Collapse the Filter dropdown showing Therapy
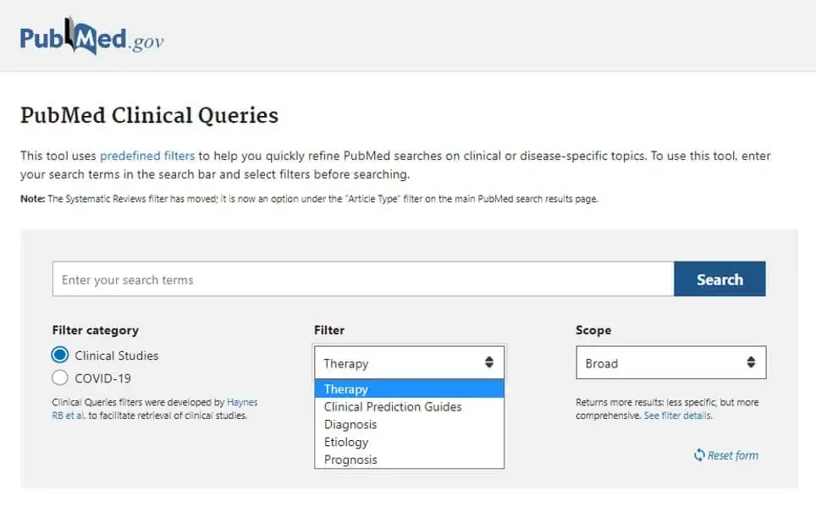Viewport: 816px width, 518px height. point(409,362)
